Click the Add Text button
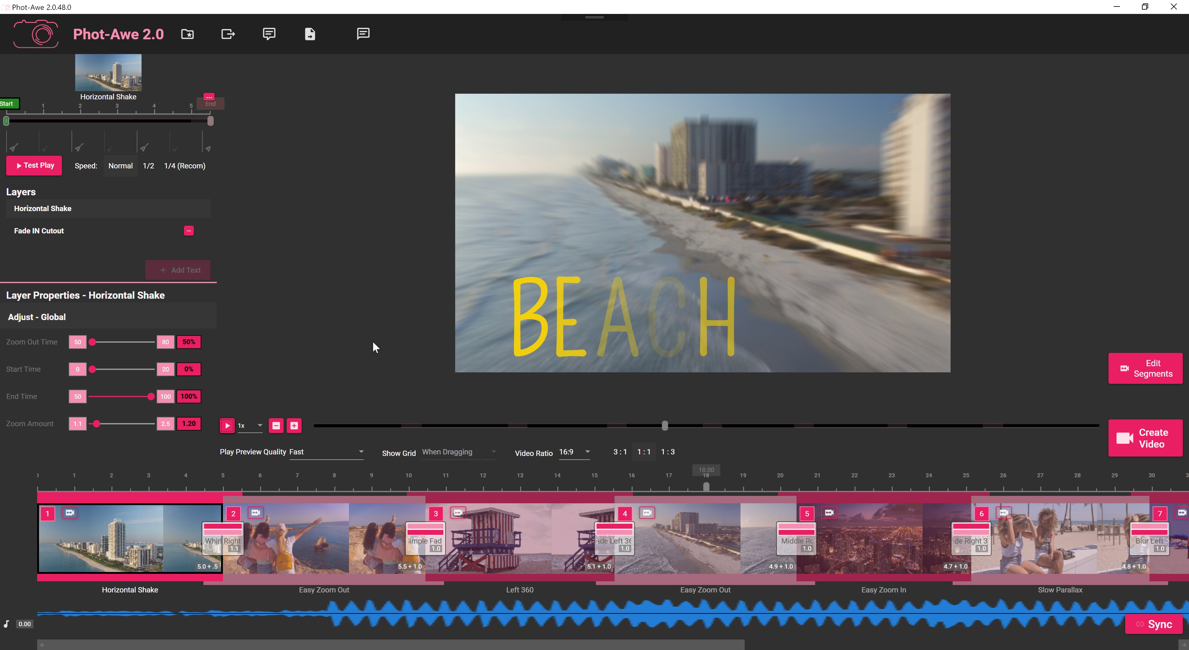The image size is (1189, 650). (178, 270)
